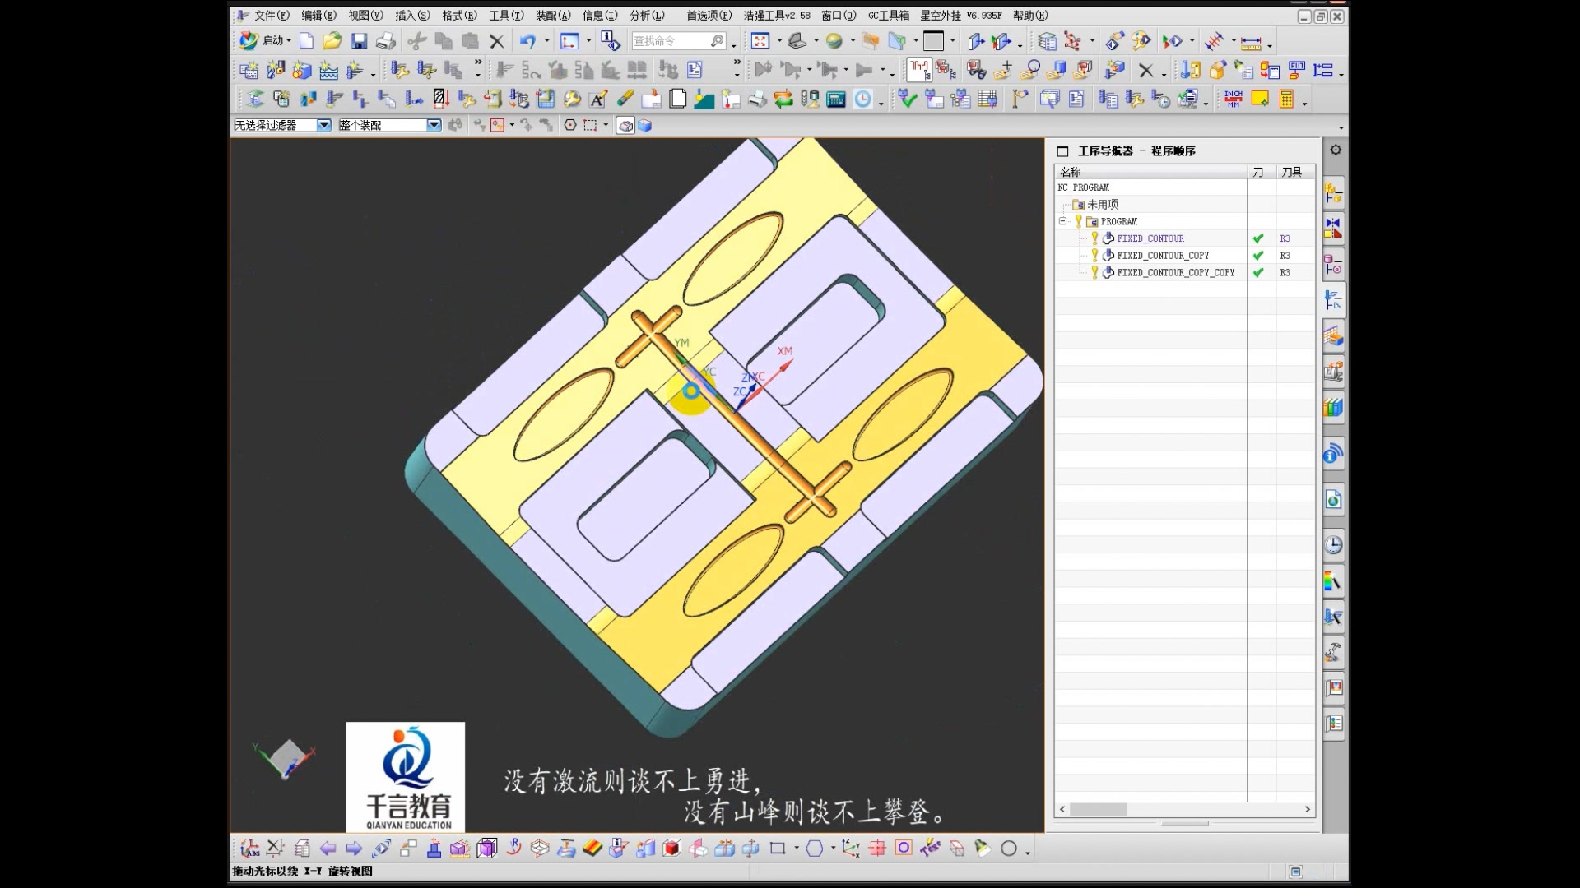The width and height of the screenshot is (1580, 888).
Task: Click the Print icon in the toolbar
Action: point(385,40)
